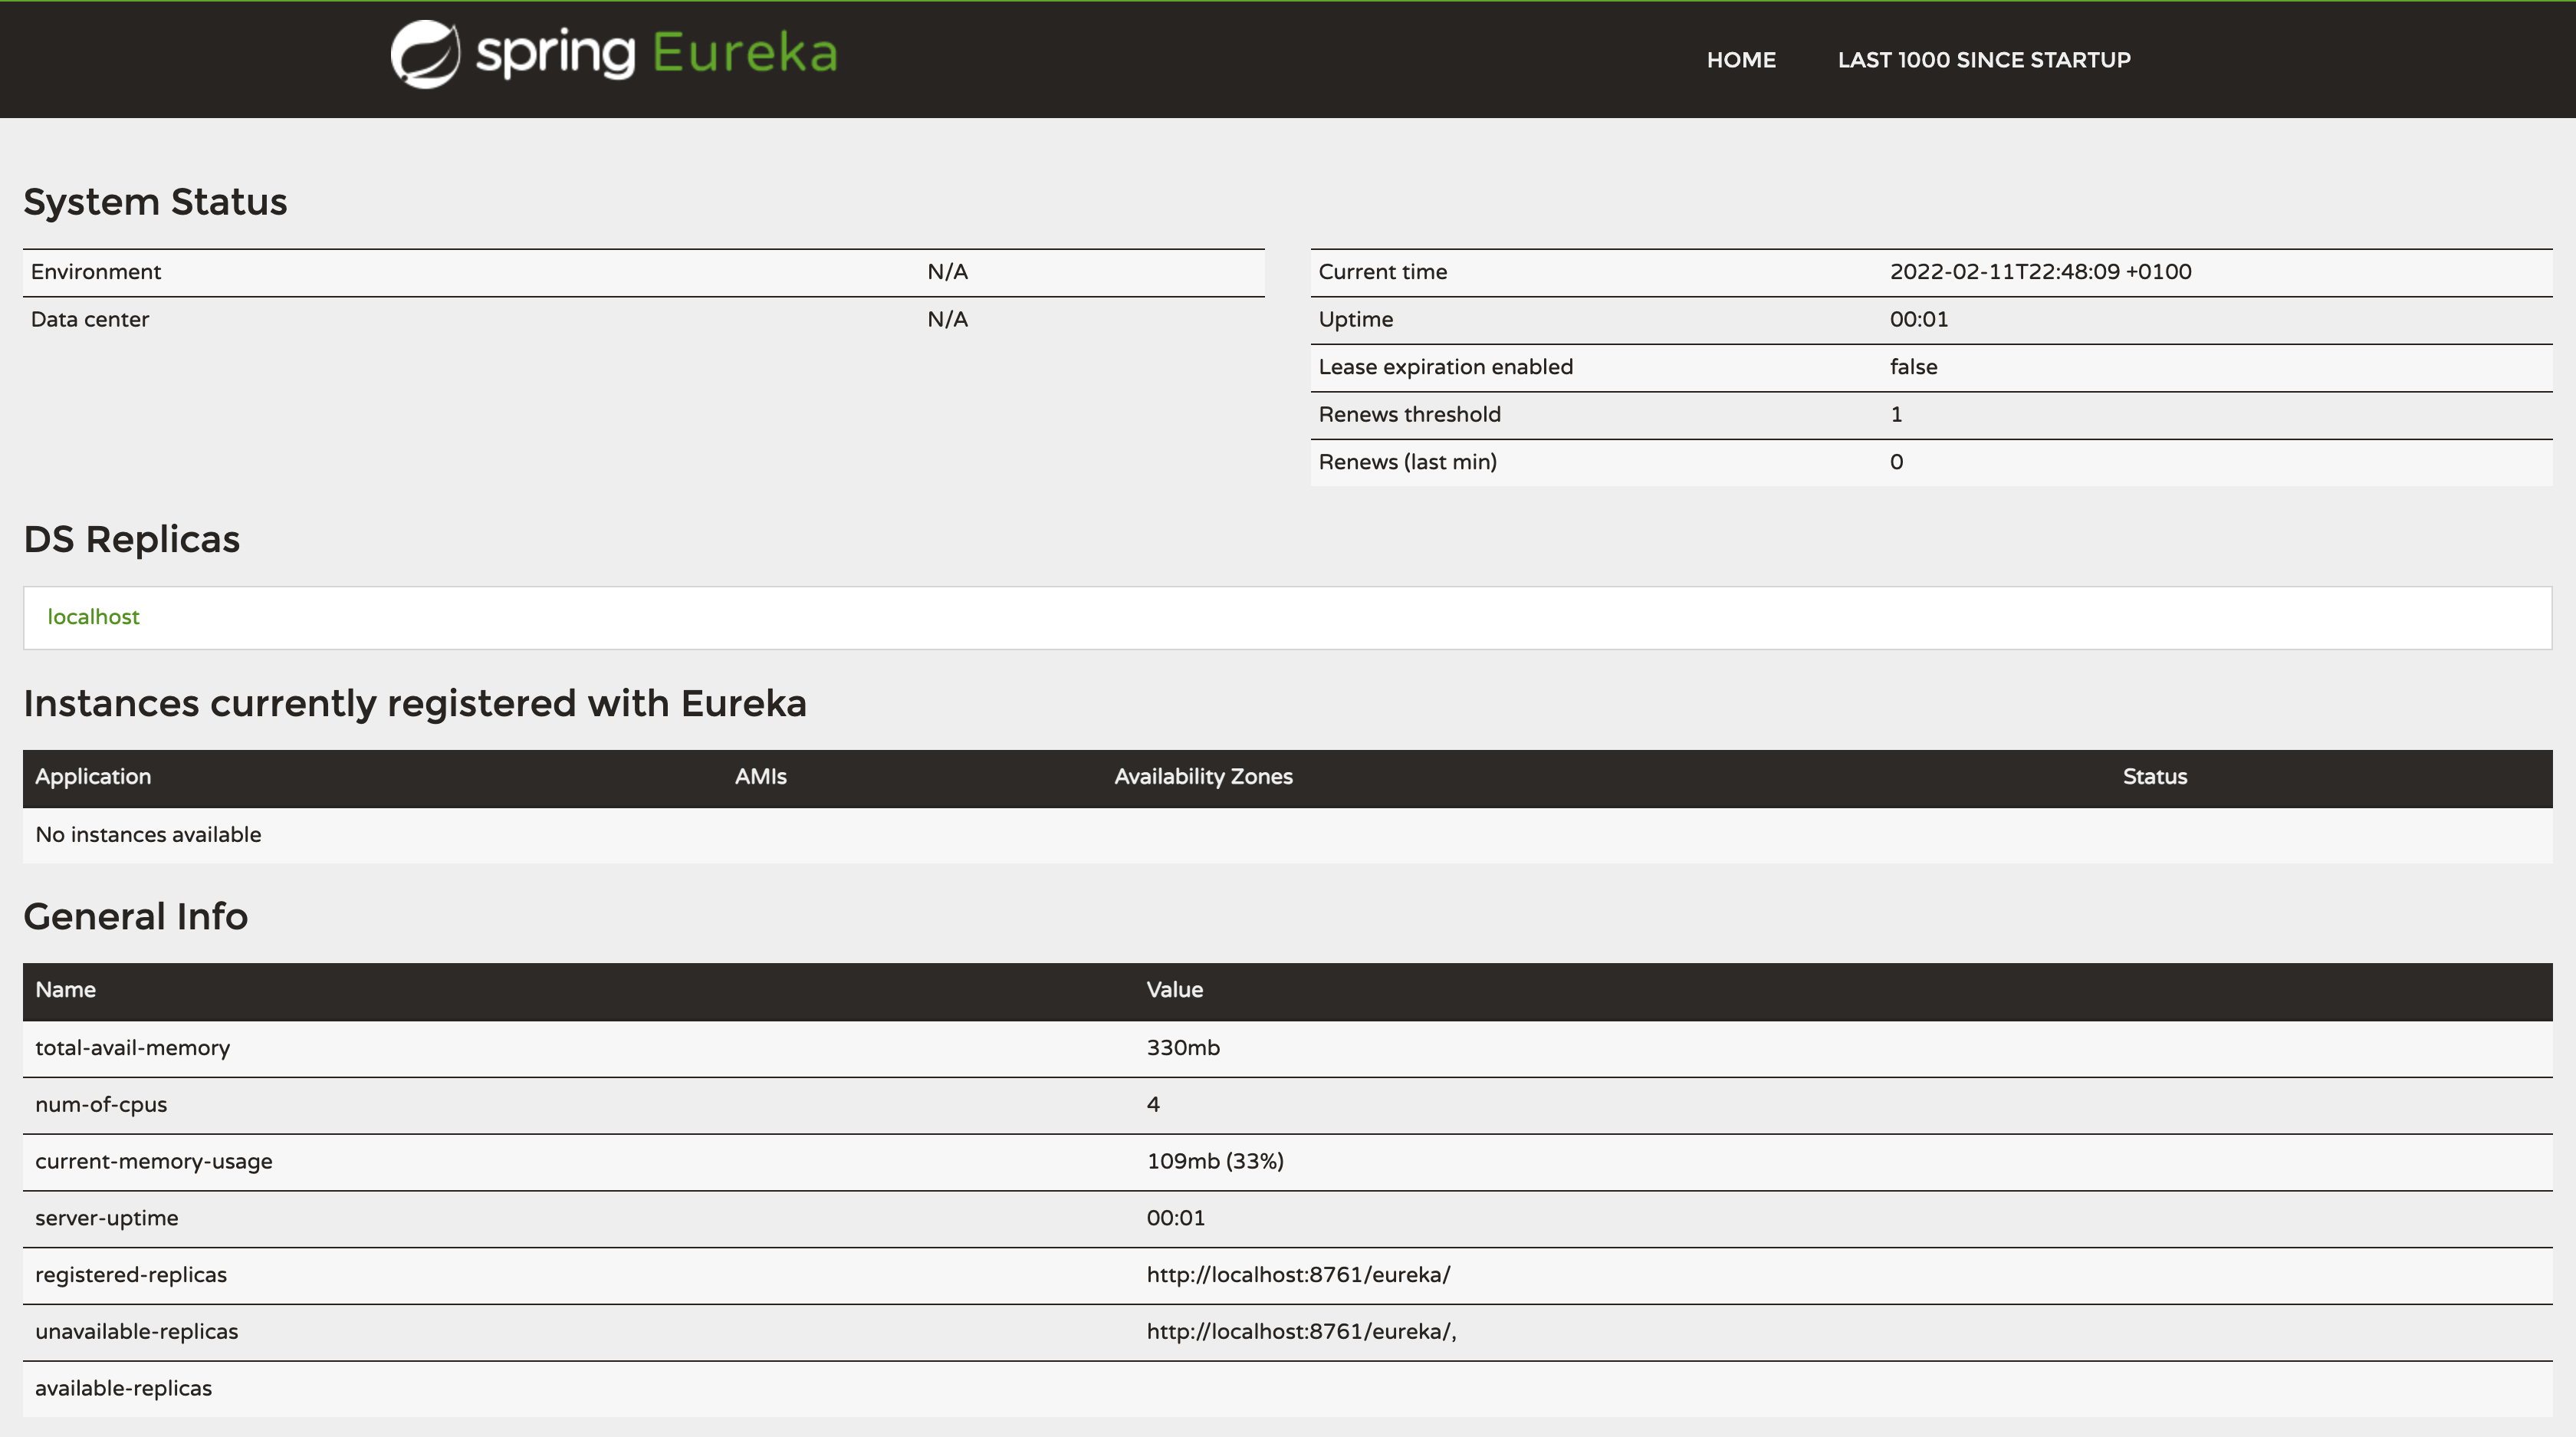Select the 2022-02-11T22:48:09 +0100 timestamp

point(2040,272)
